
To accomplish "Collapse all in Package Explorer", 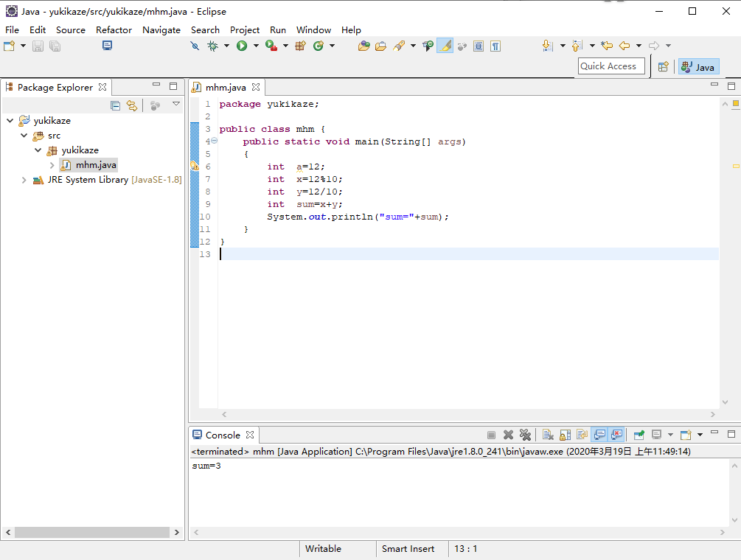I will click(115, 105).
